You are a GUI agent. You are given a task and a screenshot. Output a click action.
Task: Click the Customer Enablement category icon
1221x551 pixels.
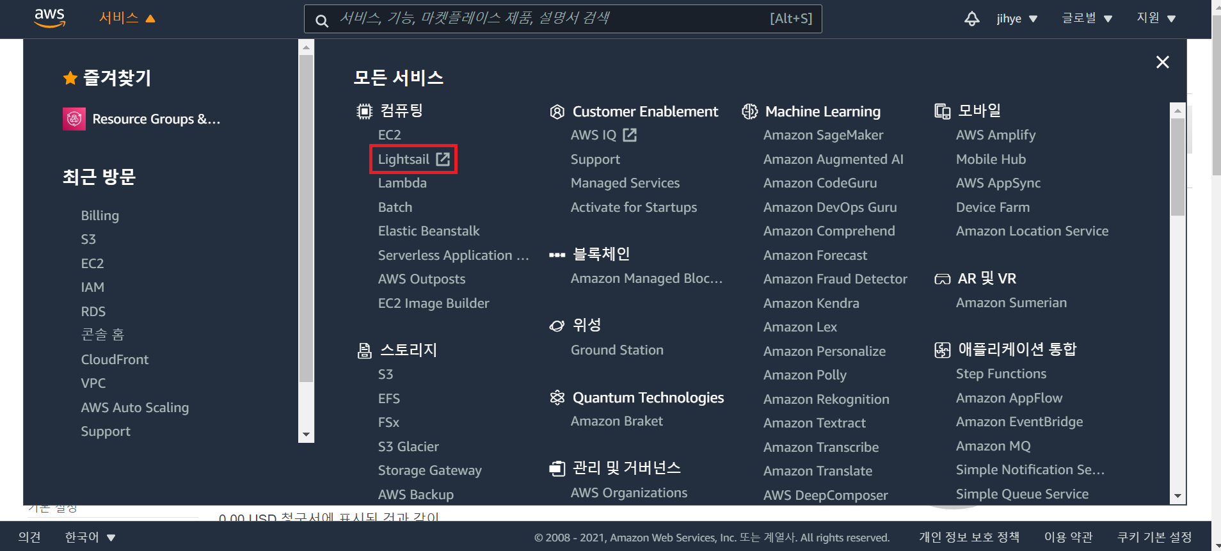(x=557, y=112)
